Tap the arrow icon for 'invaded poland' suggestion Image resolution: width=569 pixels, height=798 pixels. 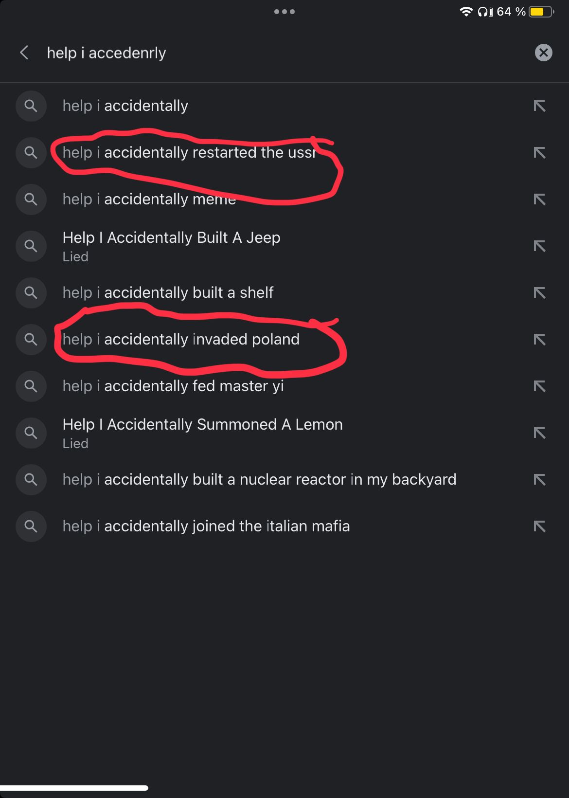pyautogui.click(x=539, y=340)
